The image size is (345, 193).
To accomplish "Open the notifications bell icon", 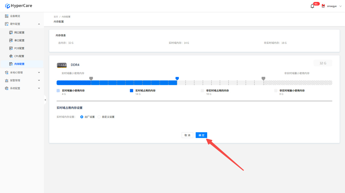I will click(312, 6).
